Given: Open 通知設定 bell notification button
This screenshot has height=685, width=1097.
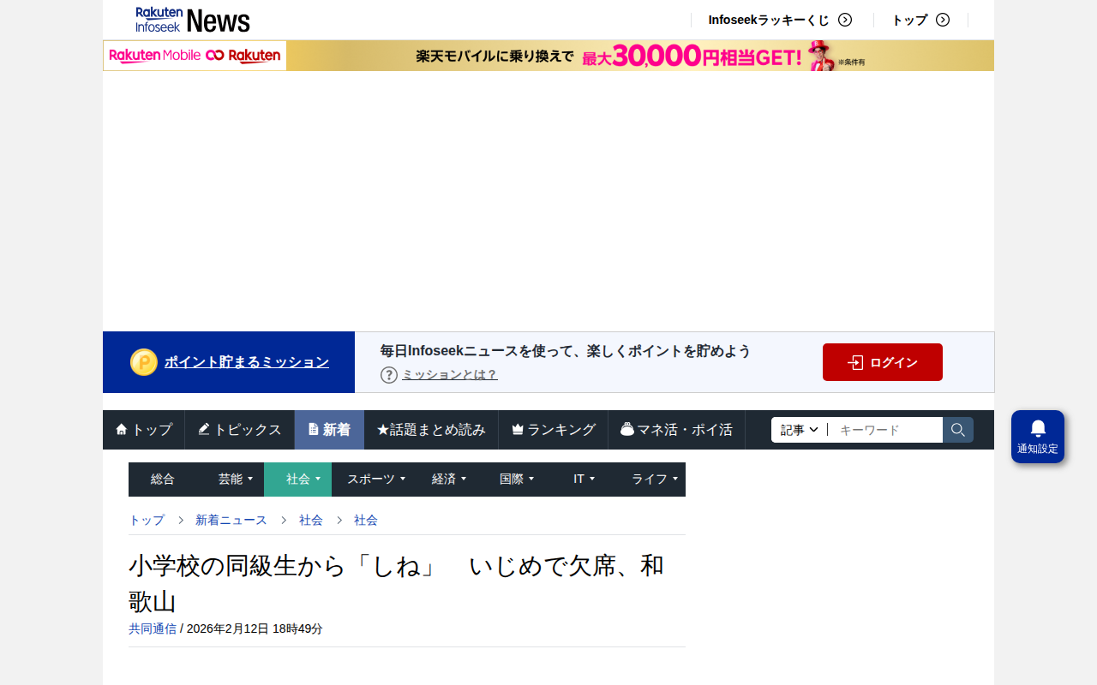Looking at the screenshot, I should click(1038, 437).
